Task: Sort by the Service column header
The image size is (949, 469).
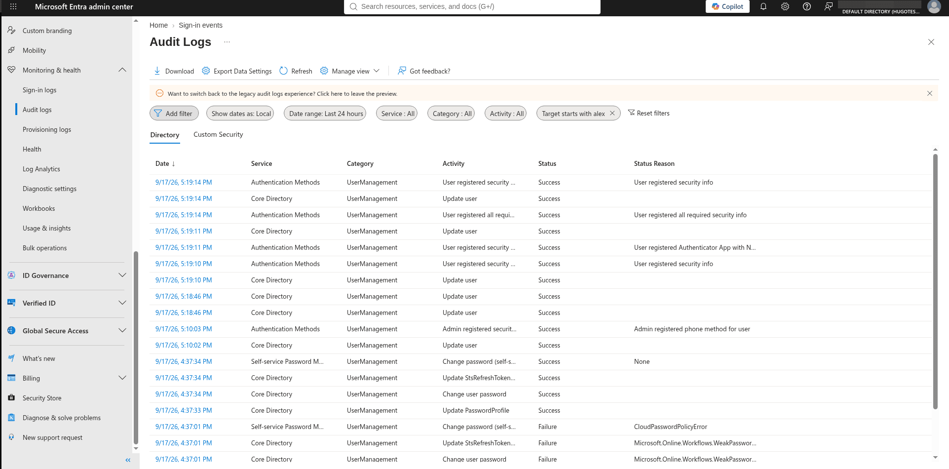Action: click(x=262, y=163)
